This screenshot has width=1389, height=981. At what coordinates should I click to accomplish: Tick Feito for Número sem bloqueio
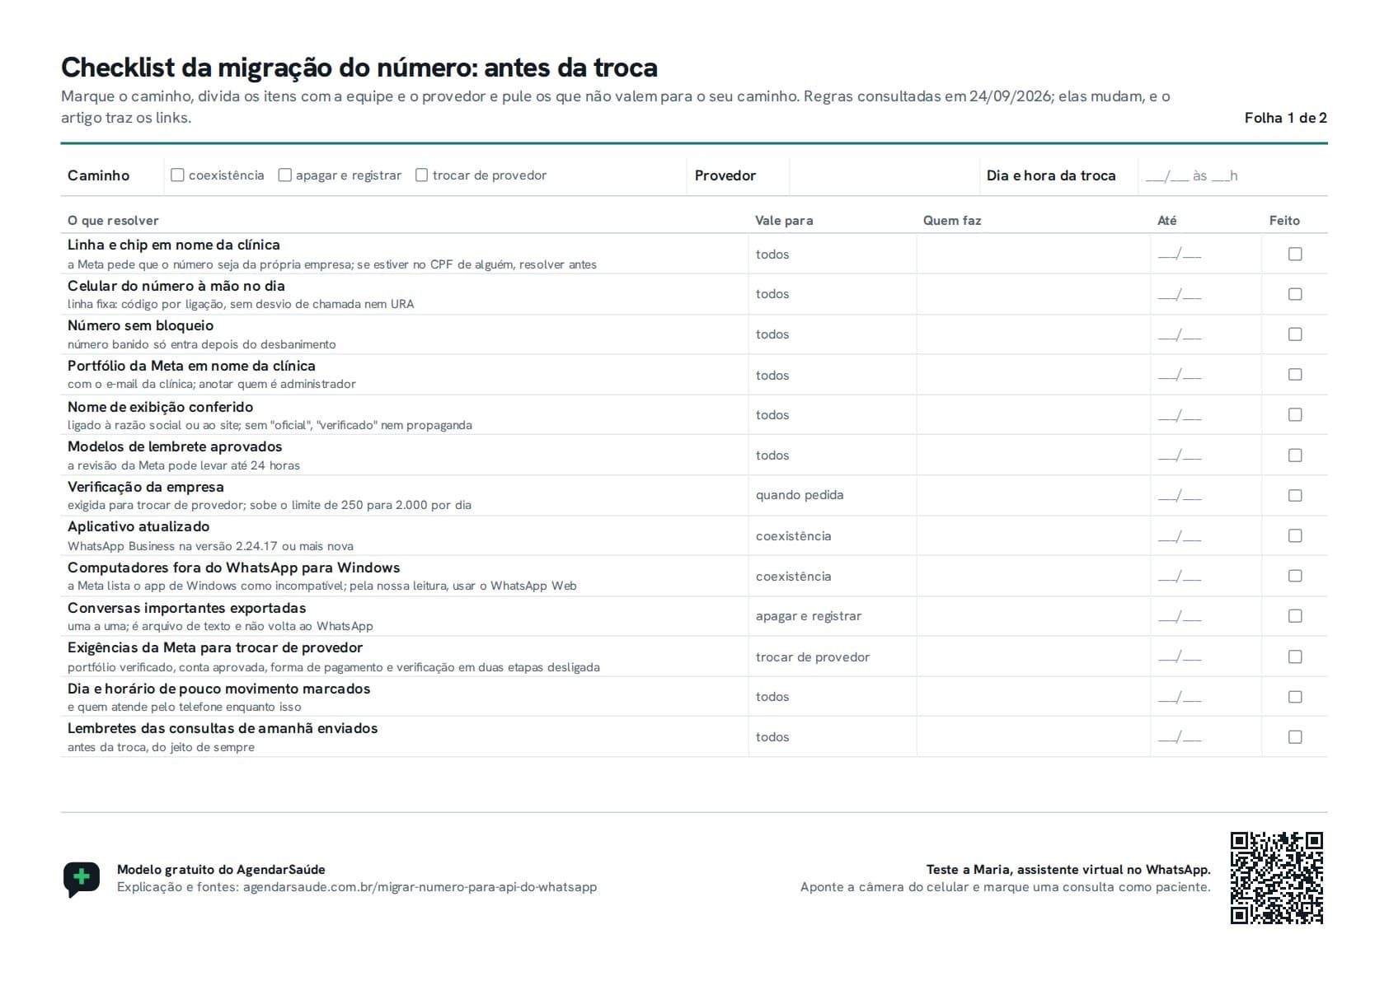(1295, 334)
